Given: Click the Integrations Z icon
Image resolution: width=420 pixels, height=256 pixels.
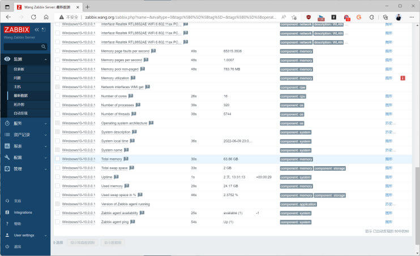Looking at the screenshot, I should pyautogui.click(x=7, y=212).
